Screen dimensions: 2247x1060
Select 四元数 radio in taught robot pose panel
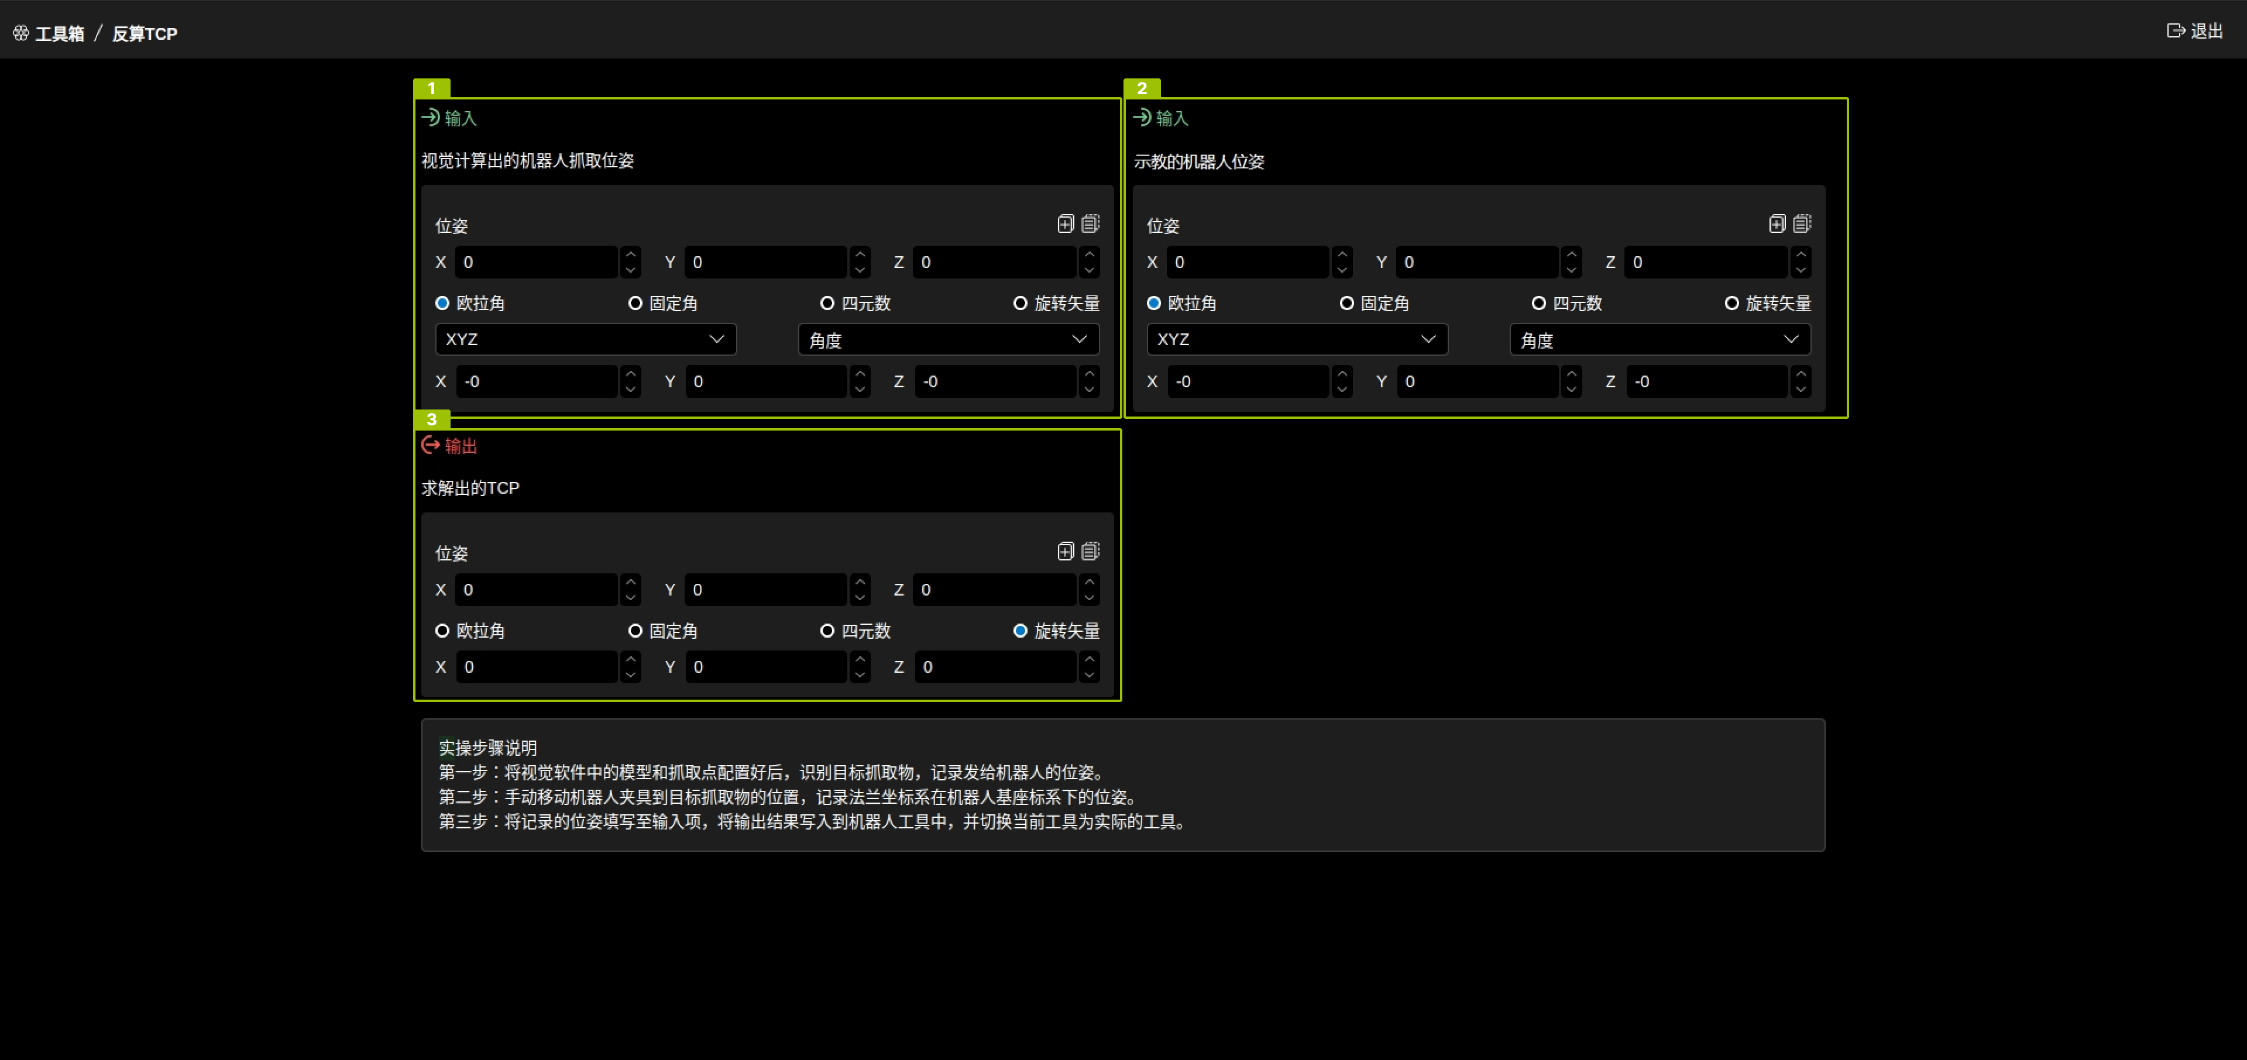1539,304
